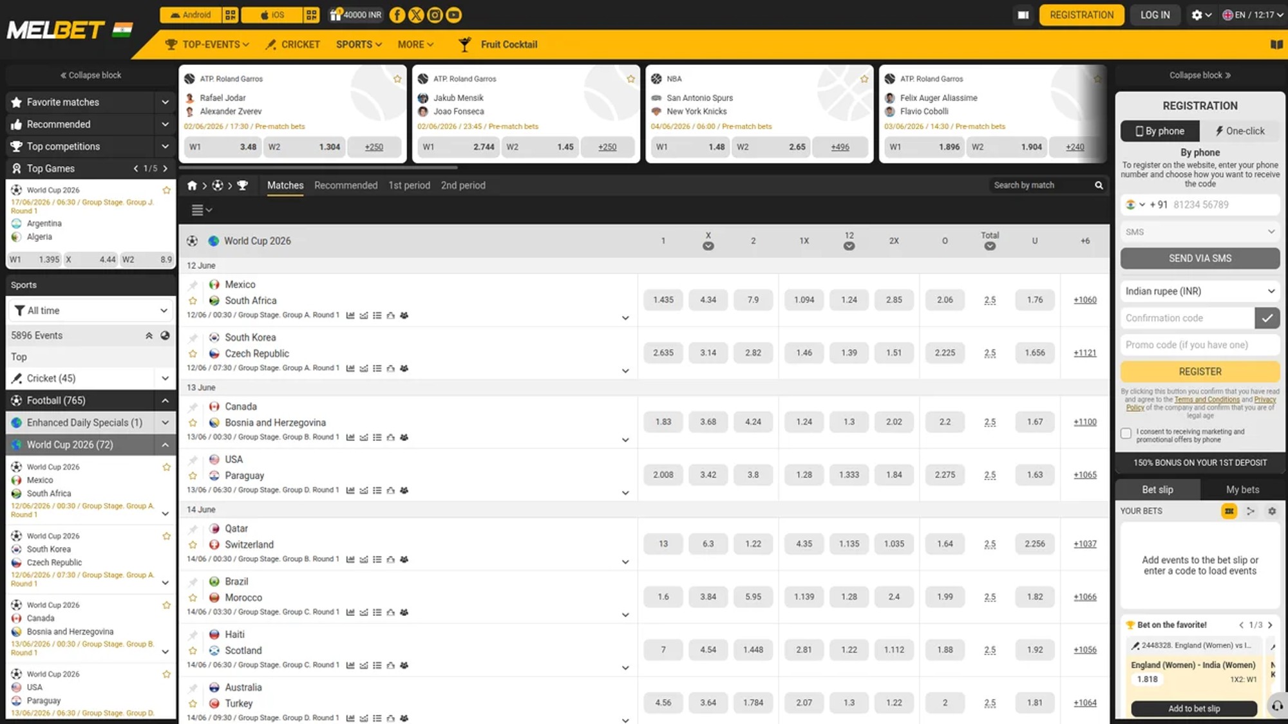Click the Search by match field
This screenshot has width=1288, height=724.
(1042, 185)
